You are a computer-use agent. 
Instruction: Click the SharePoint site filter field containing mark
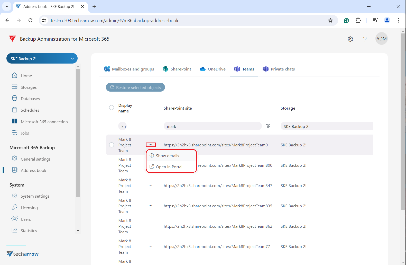coord(212,126)
